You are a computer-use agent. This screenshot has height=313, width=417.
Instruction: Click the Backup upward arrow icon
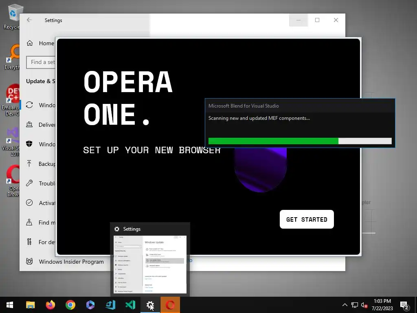point(29,163)
